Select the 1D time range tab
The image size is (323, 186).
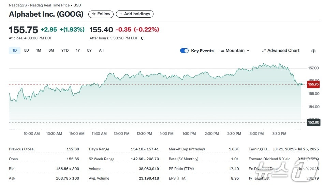pos(15,51)
